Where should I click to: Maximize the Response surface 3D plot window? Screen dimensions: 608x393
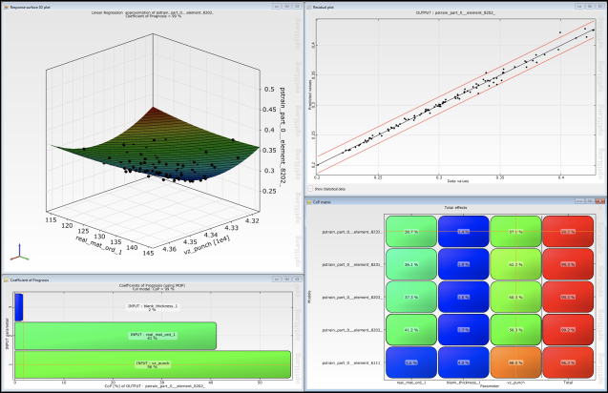pyautogui.click(x=287, y=7)
